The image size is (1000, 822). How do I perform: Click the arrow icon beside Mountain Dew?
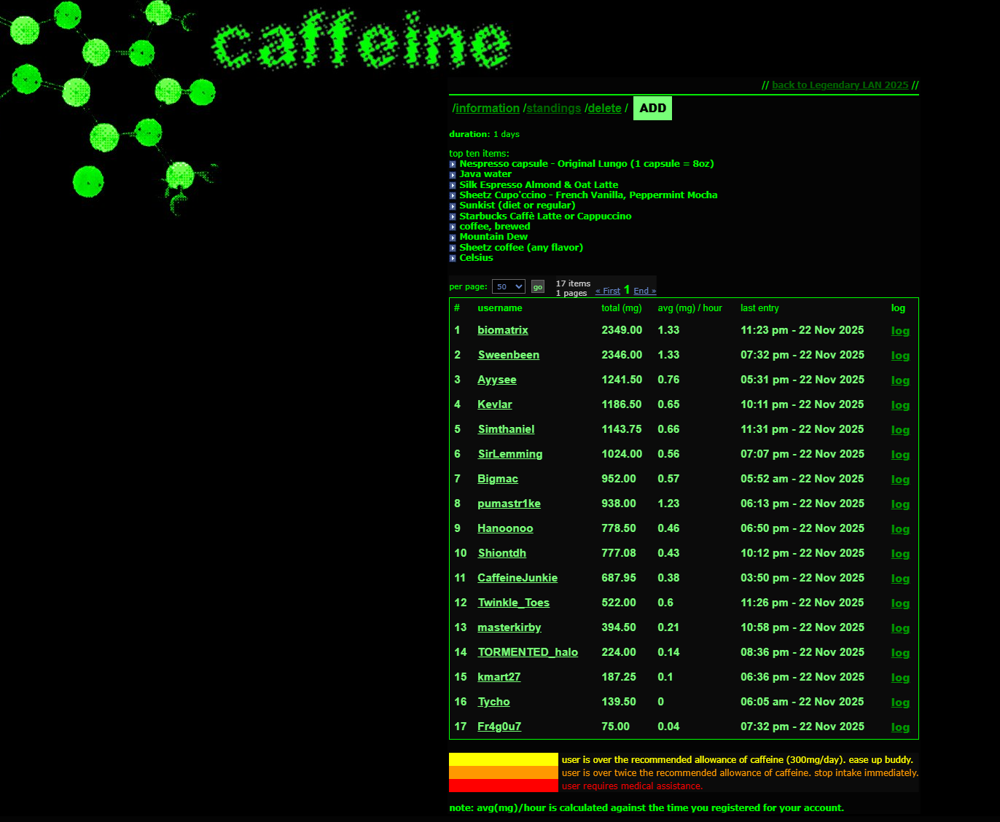pos(453,238)
